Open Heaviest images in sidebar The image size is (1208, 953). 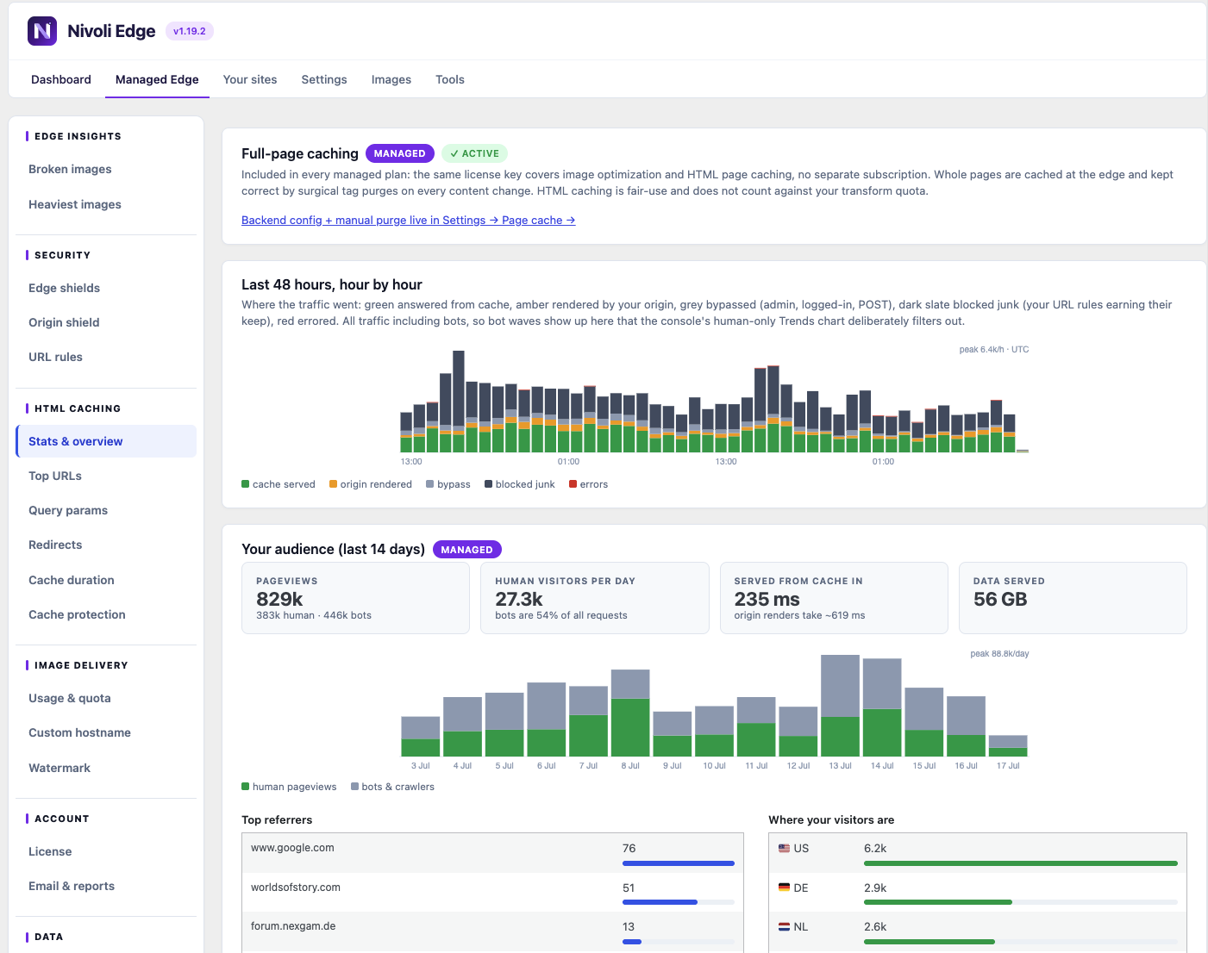pos(106,204)
